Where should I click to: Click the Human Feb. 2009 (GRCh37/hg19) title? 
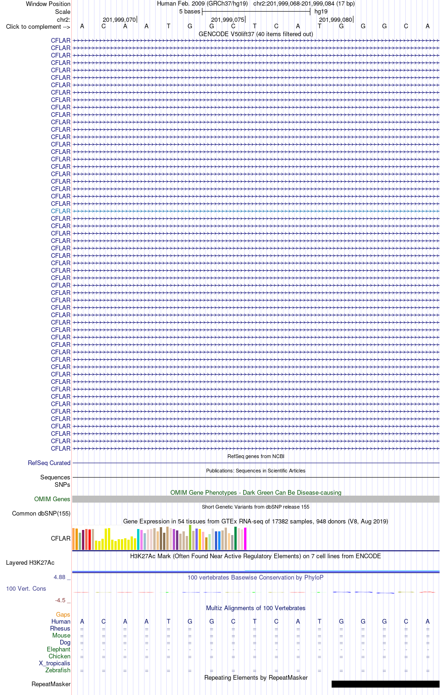click(x=202, y=3)
